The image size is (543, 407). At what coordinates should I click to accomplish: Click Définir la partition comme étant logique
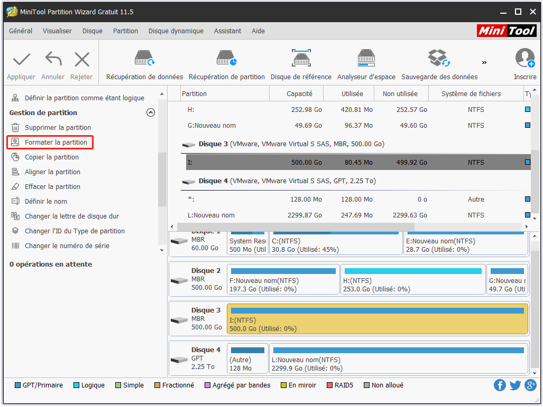tap(78, 98)
